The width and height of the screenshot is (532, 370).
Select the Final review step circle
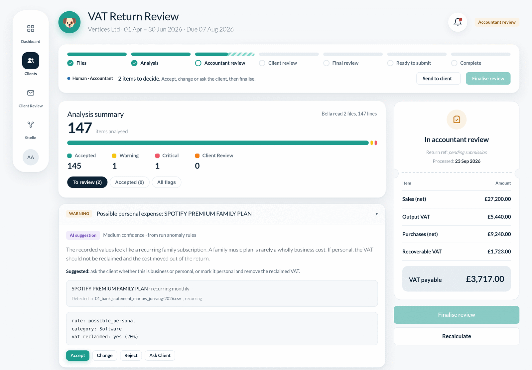326,63
